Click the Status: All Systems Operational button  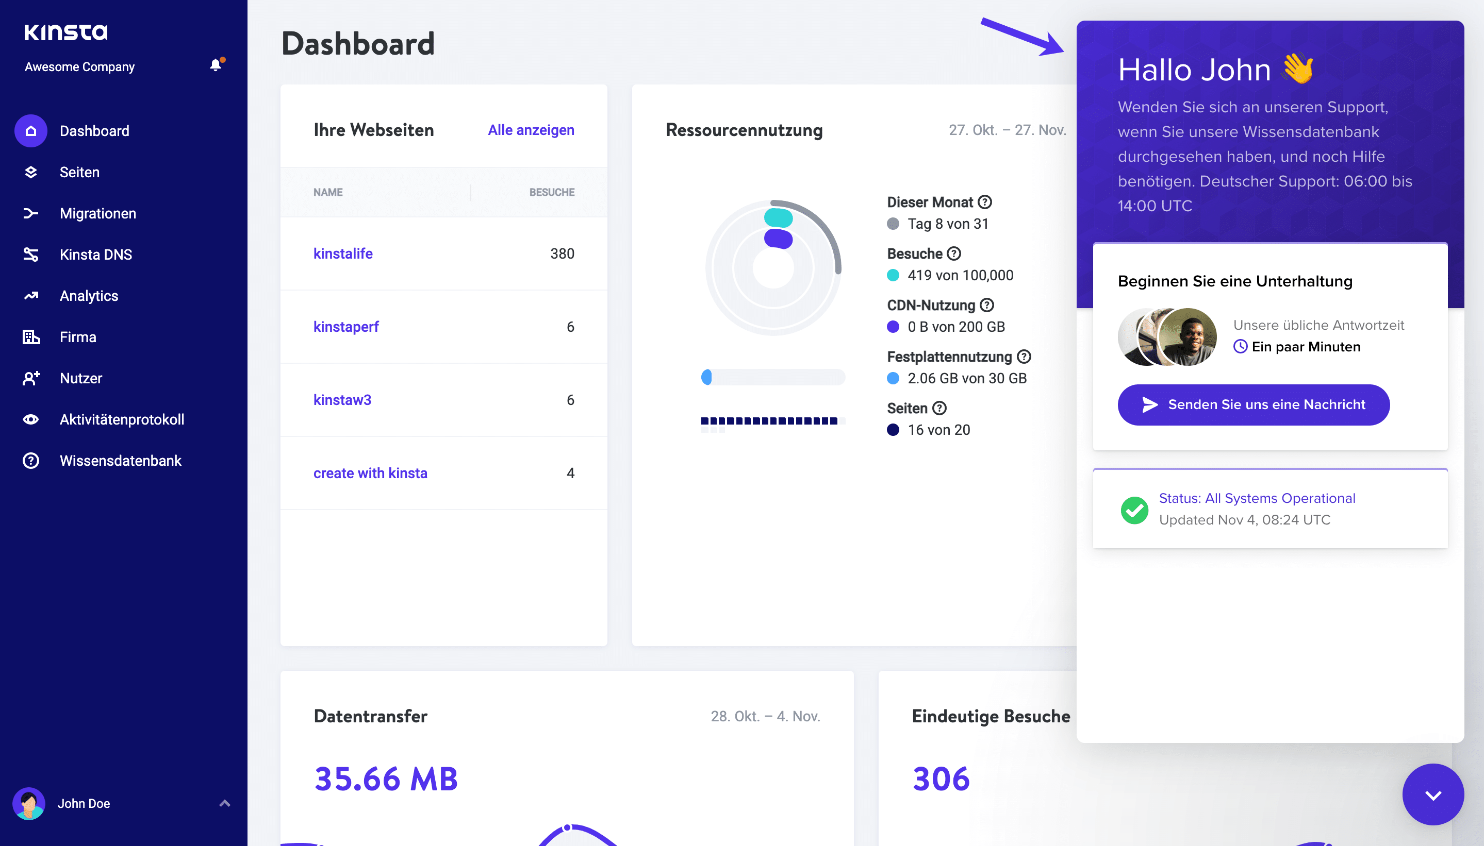(x=1258, y=498)
